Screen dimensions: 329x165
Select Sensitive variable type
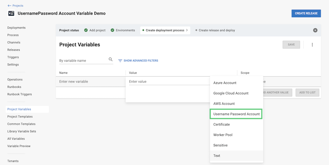click(x=237, y=145)
